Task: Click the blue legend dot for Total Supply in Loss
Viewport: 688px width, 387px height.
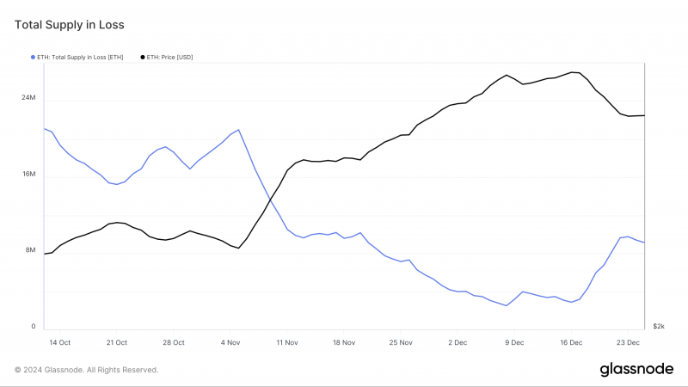Action: point(33,57)
